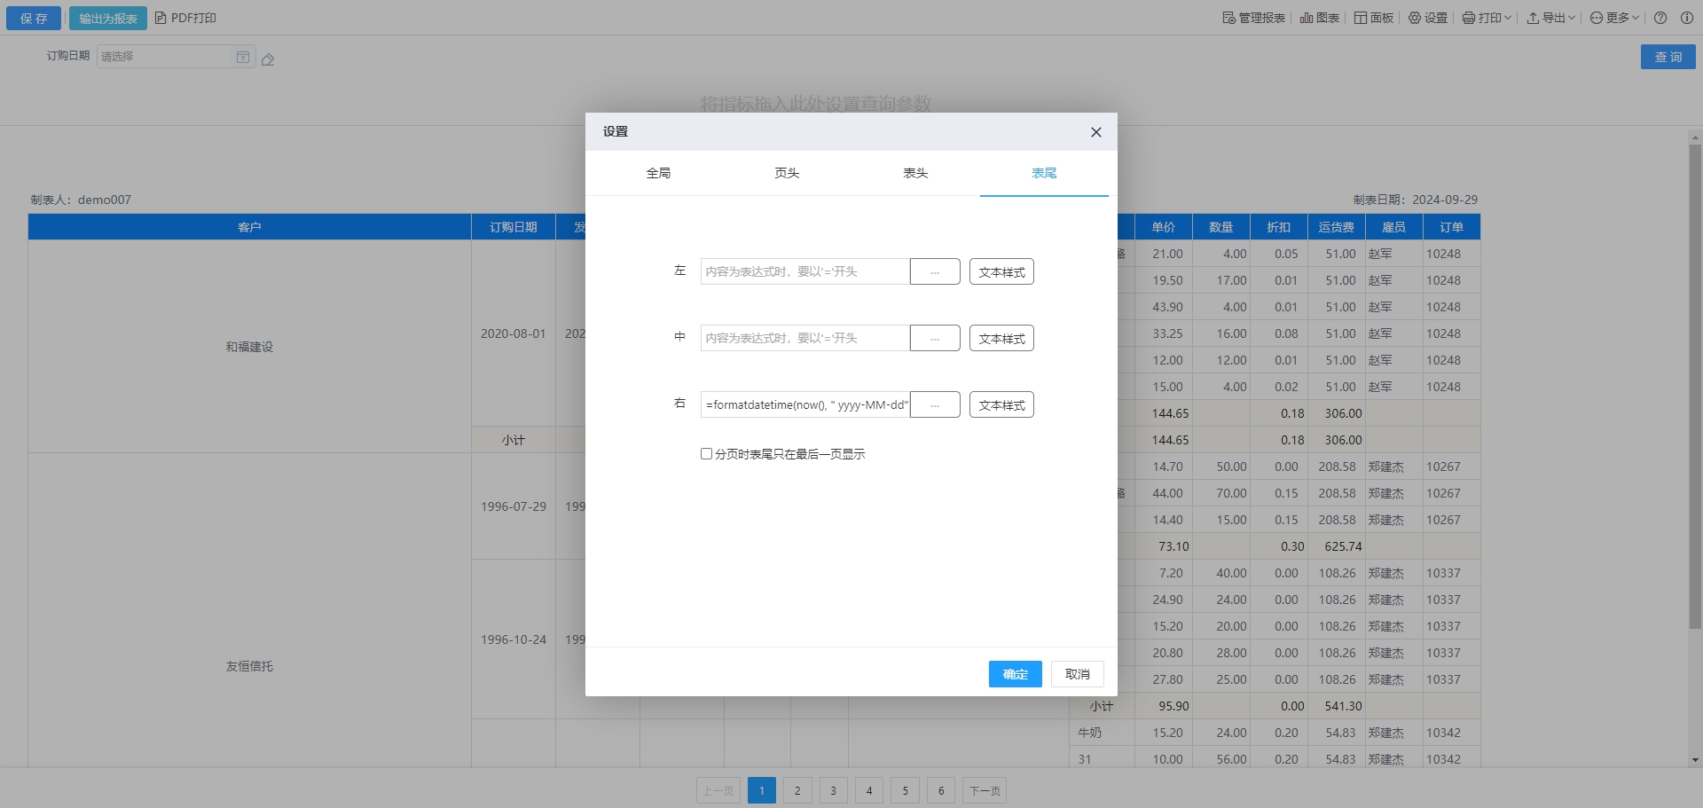Open the 面板 panel view
The height and width of the screenshot is (808, 1703).
pos(1373,18)
